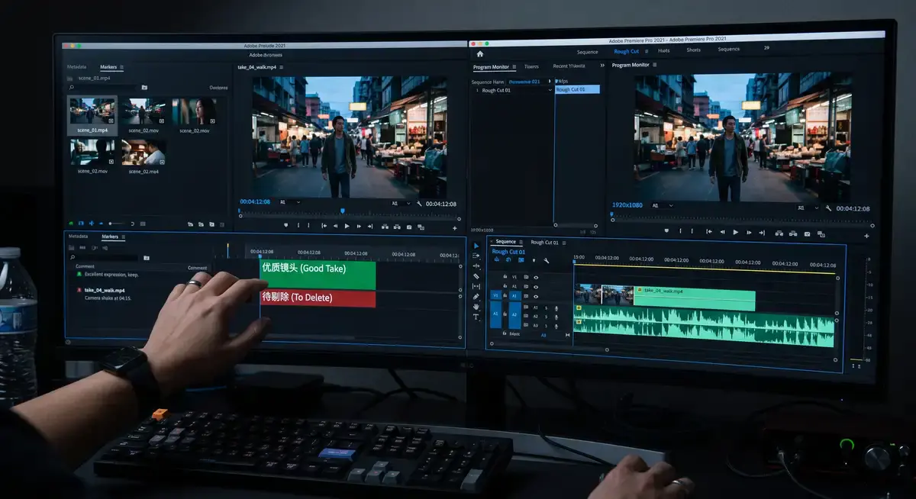Viewport: 916px width, 499px height.
Task: Click Export Frame camera in Program Monitor
Action: click(807, 234)
